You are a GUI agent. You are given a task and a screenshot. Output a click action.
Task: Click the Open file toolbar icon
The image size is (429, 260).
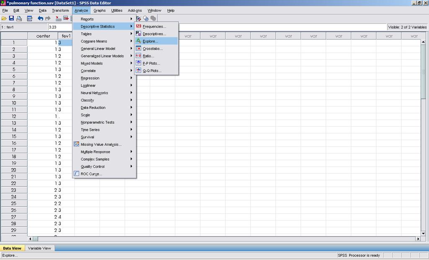4,18
